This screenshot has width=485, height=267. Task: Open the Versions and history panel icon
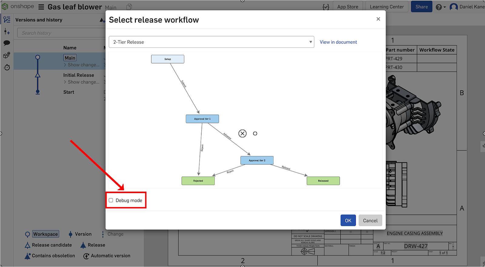click(x=7, y=20)
